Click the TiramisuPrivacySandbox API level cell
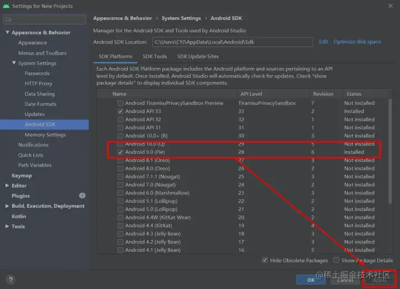400x289 pixels. [x=267, y=103]
